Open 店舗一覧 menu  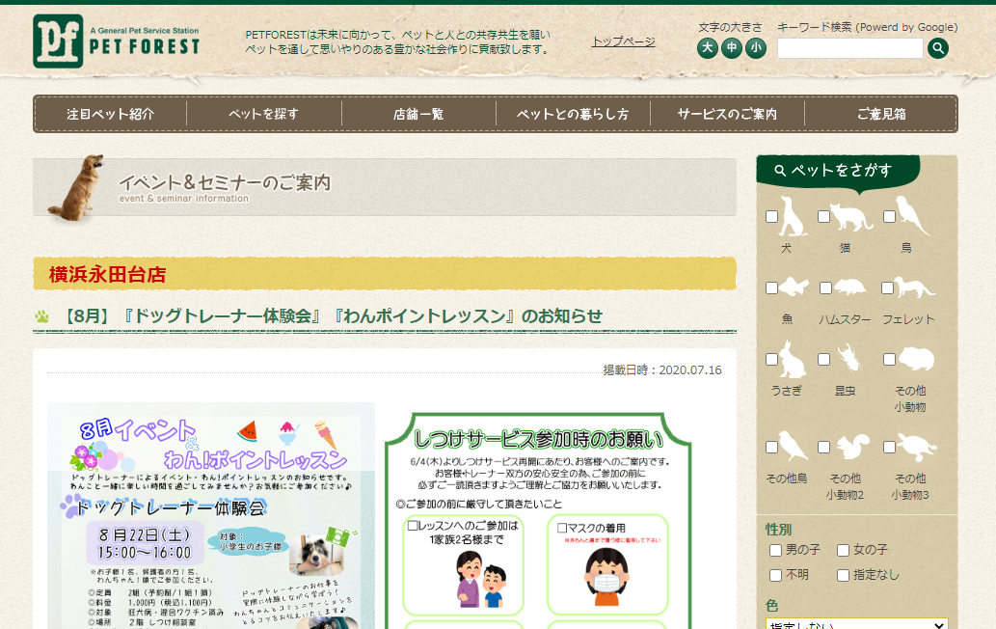417,115
